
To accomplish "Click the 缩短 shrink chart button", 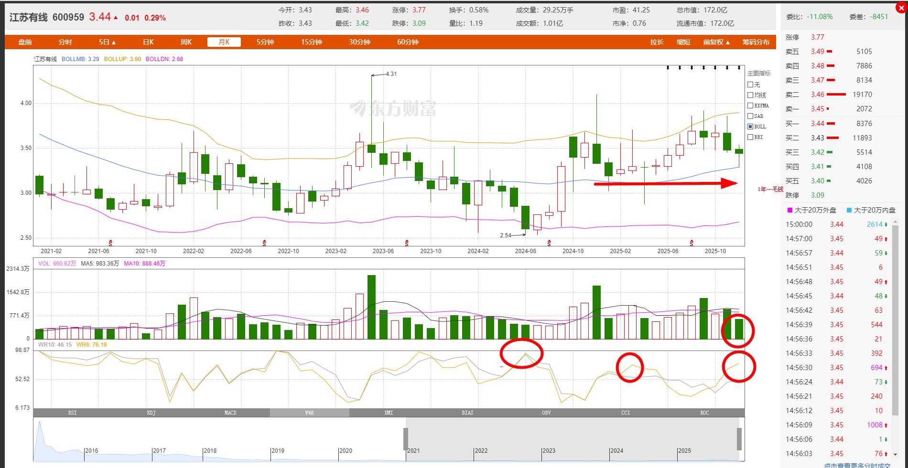I will click(x=683, y=42).
